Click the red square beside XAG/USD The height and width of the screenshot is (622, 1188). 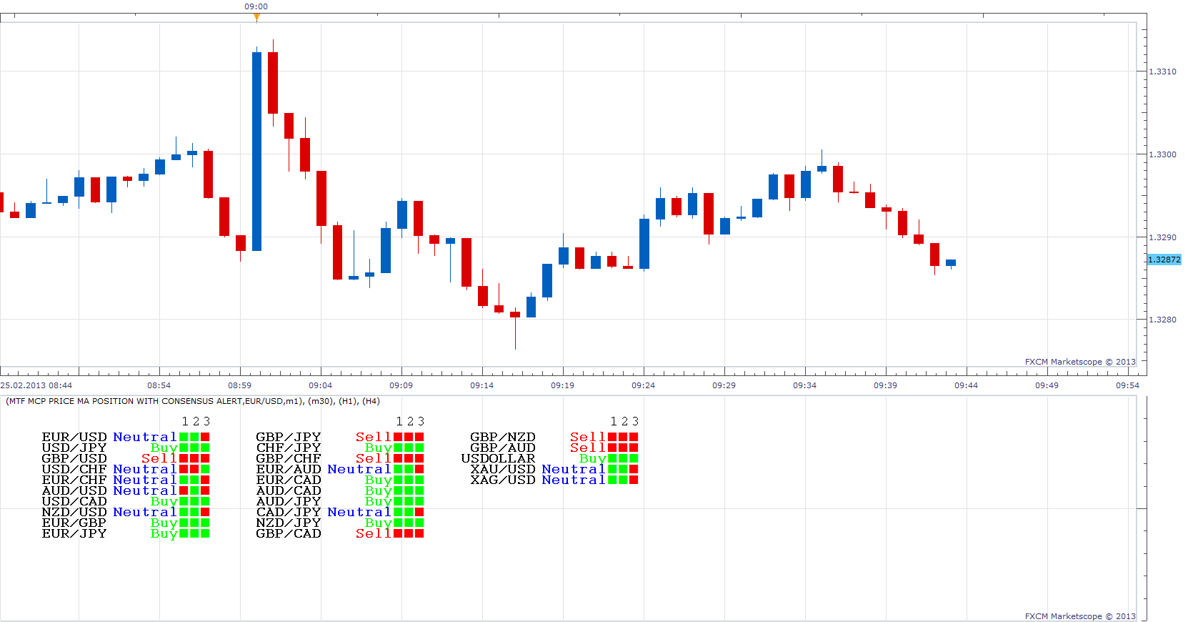[x=634, y=480]
